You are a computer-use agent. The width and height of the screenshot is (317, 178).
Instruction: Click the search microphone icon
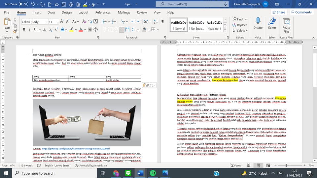point(225,4)
